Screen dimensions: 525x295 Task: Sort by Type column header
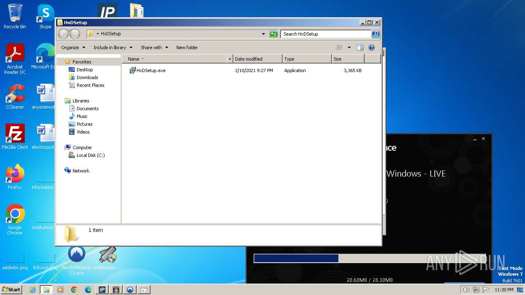pyautogui.click(x=307, y=59)
